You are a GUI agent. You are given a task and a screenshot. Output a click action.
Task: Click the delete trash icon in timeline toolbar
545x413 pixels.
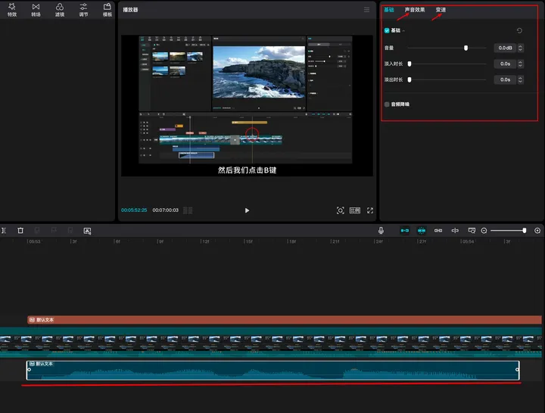(x=20, y=230)
